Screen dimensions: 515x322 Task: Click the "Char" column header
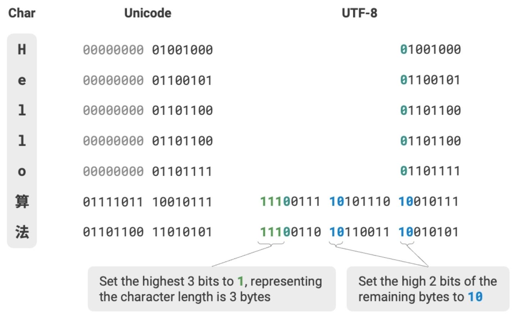tap(22, 13)
